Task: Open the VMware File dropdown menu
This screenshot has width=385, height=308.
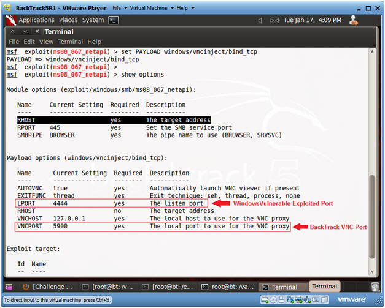Action: pyautogui.click(x=120, y=8)
